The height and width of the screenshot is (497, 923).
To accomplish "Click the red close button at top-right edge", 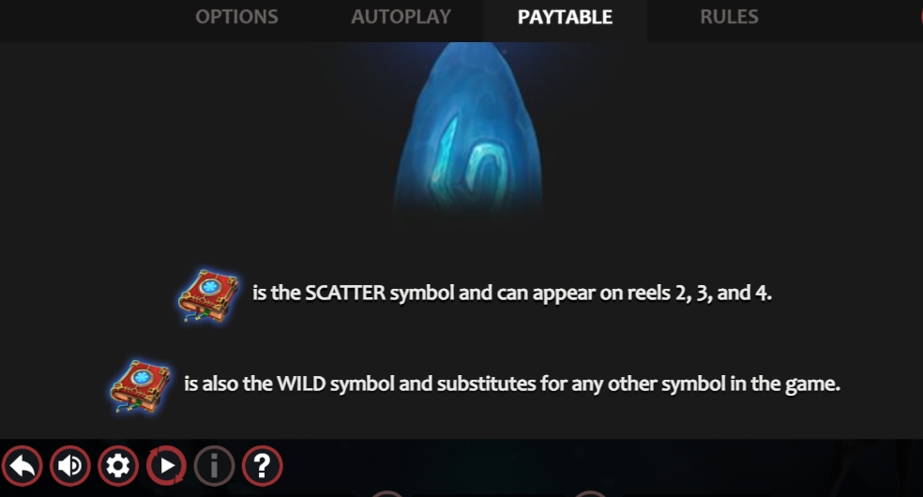I will pyautogui.click(x=920, y=18).
